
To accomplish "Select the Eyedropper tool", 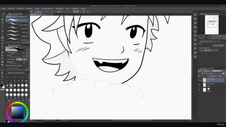I will [2, 35].
